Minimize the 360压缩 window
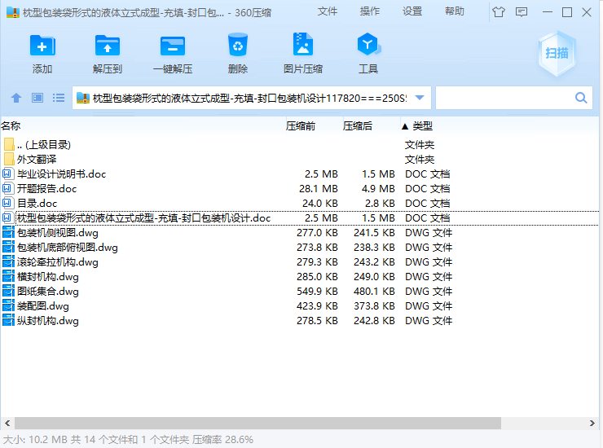This screenshot has width=603, height=448. point(548,12)
